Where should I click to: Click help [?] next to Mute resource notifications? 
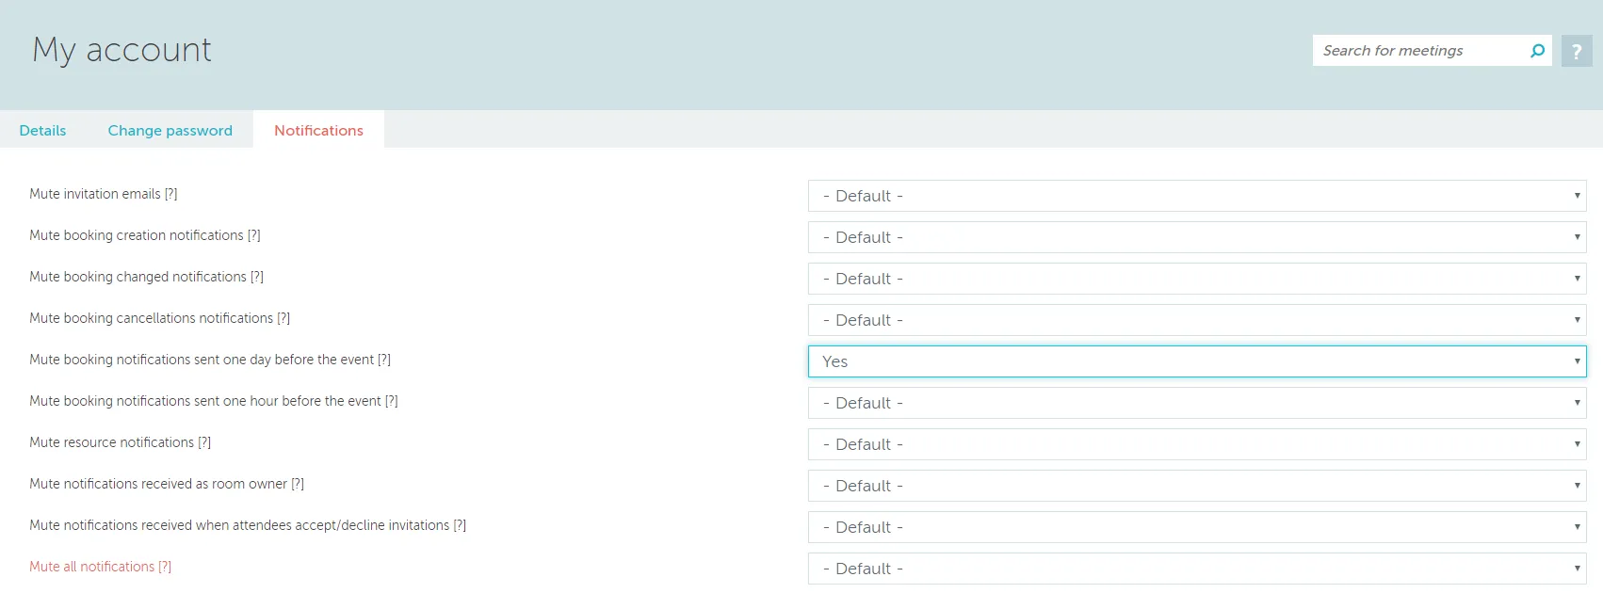pos(204,442)
